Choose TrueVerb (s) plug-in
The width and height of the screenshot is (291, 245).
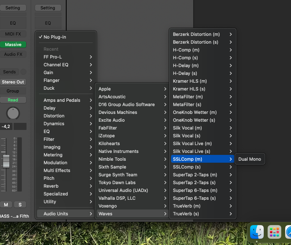[x=203, y=214]
